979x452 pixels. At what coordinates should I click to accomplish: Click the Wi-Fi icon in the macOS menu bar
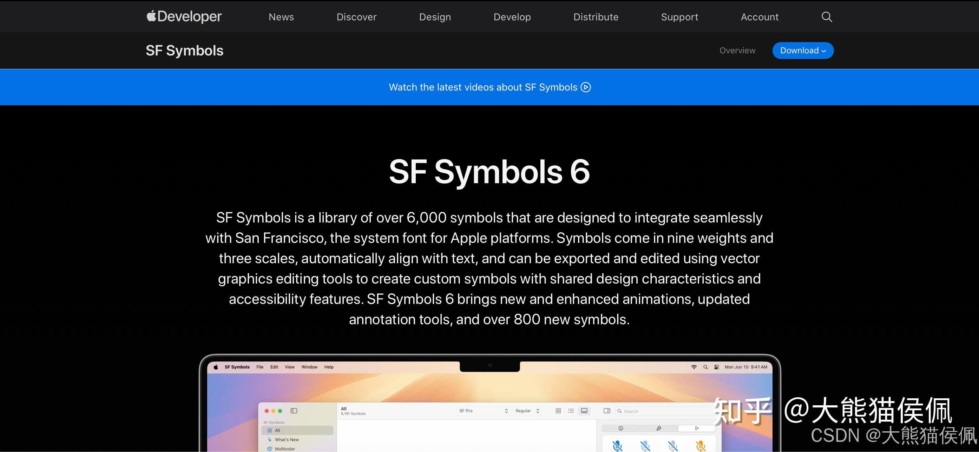tap(694, 367)
